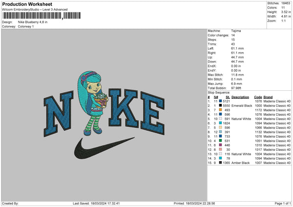Click thread code 1317 in row 12
The image size is (293, 207).
coord(258,150)
